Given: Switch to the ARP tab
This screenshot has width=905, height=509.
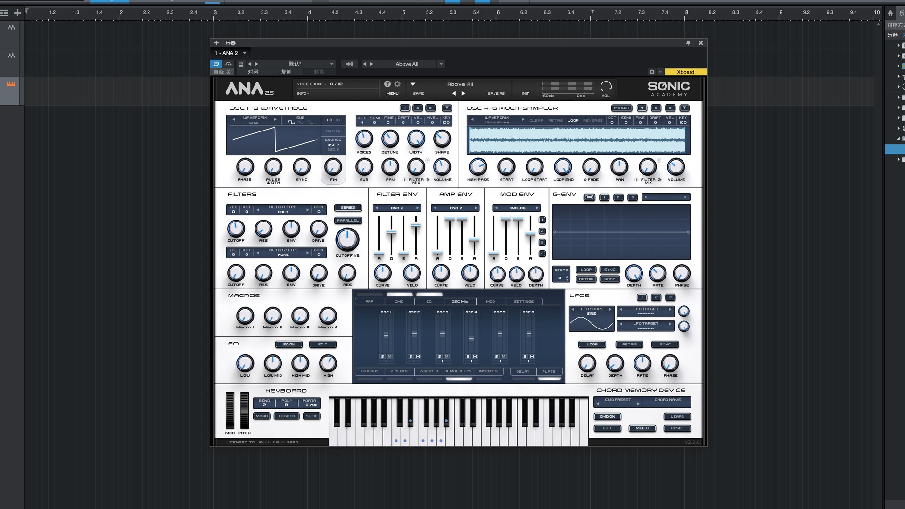Looking at the screenshot, I should pyautogui.click(x=370, y=302).
